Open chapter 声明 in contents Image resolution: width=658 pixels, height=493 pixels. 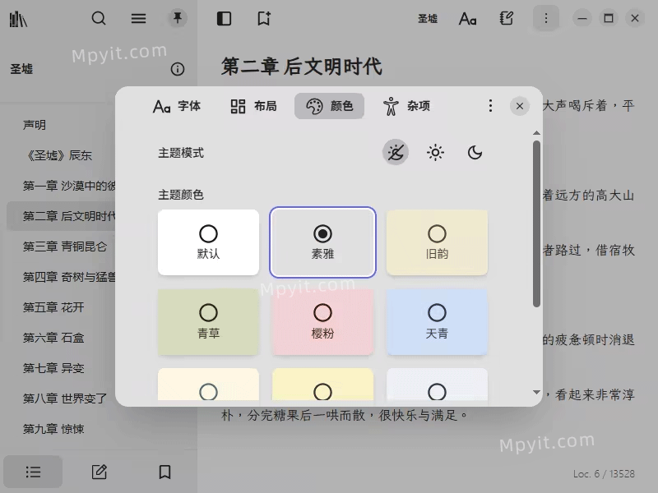[x=35, y=125]
